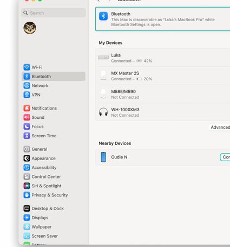Screen dimensions: 230x247
Task: Select the MX Master 2S mouse
Action: [x=162, y=76]
